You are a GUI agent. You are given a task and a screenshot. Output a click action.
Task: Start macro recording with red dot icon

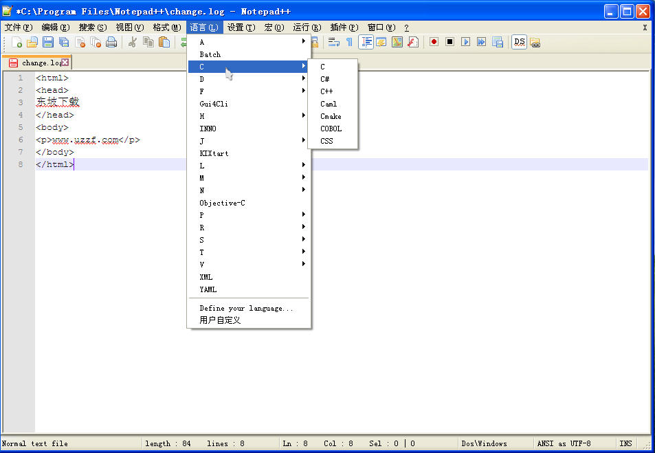(x=434, y=42)
